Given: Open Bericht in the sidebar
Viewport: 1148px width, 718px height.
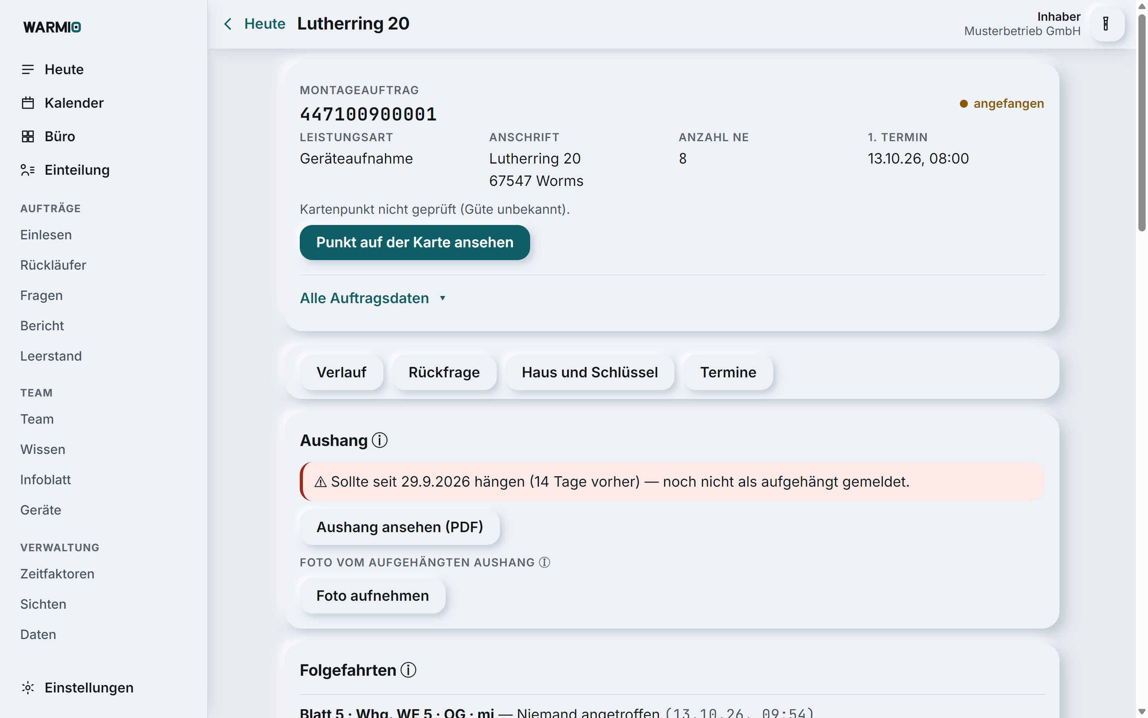Looking at the screenshot, I should [x=42, y=326].
